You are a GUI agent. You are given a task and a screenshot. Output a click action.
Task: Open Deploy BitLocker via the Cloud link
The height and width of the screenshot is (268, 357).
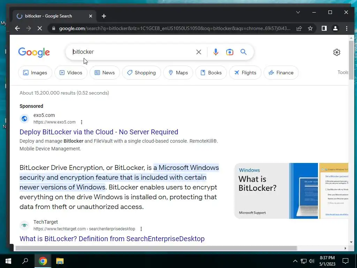pos(99,132)
